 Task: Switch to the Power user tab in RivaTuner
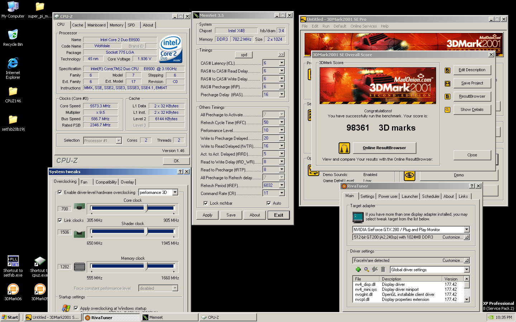pyautogui.click(x=388, y=196)
